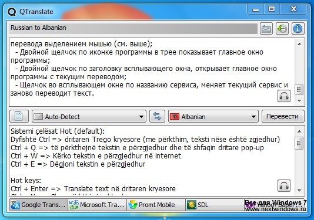Switch to Promt Mobile service tab
Viewport: 314px width, 220px height.
[156, 205]
